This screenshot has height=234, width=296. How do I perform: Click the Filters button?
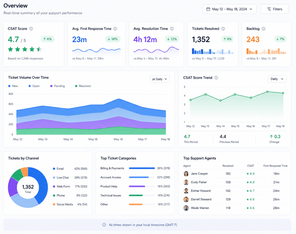tap(275, 9)
